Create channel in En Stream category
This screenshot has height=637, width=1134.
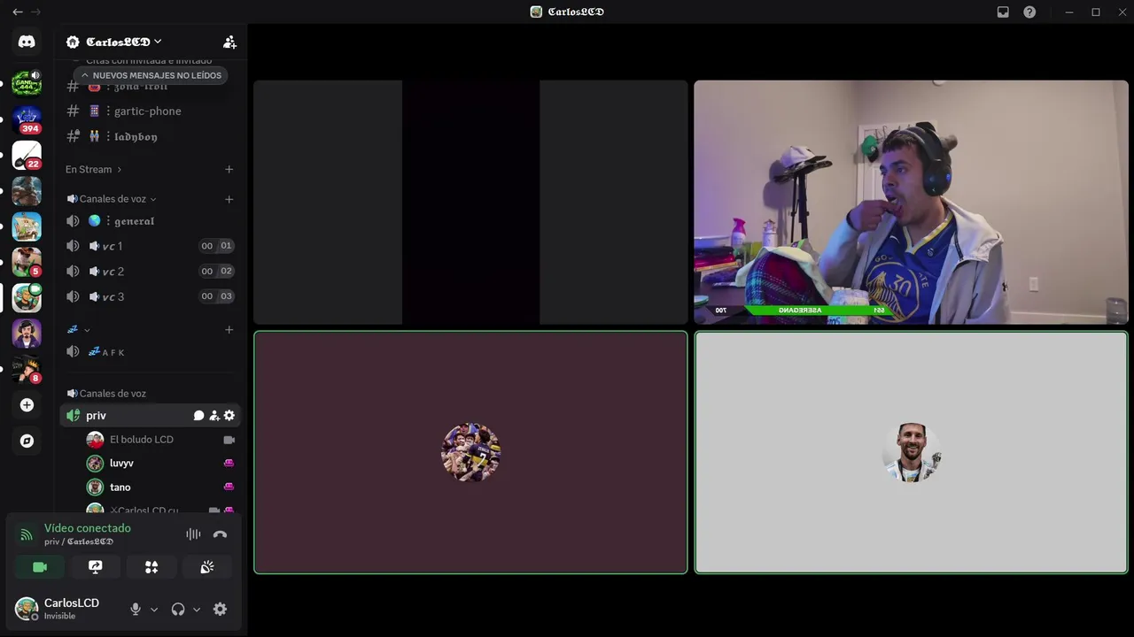click(x=229, y=169)
